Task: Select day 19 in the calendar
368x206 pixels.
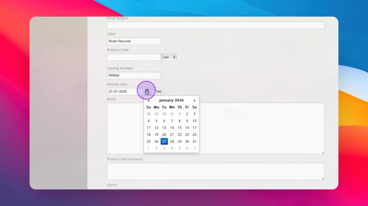Action: [156, 134]
